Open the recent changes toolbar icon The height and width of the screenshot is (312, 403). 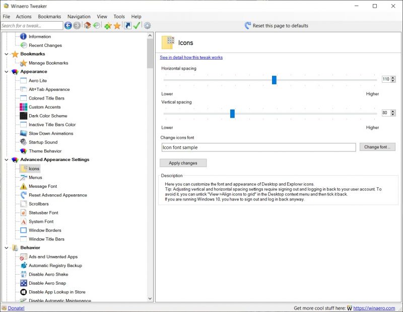[x=97, y=25]
